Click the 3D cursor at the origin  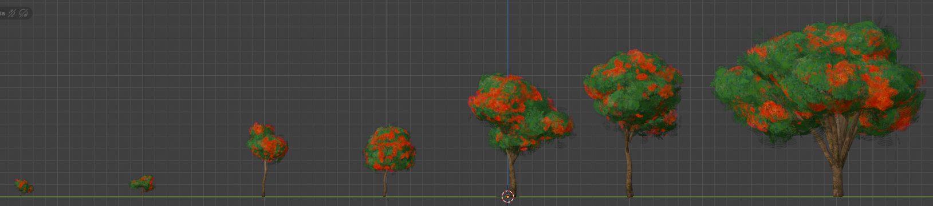[507, 196]
